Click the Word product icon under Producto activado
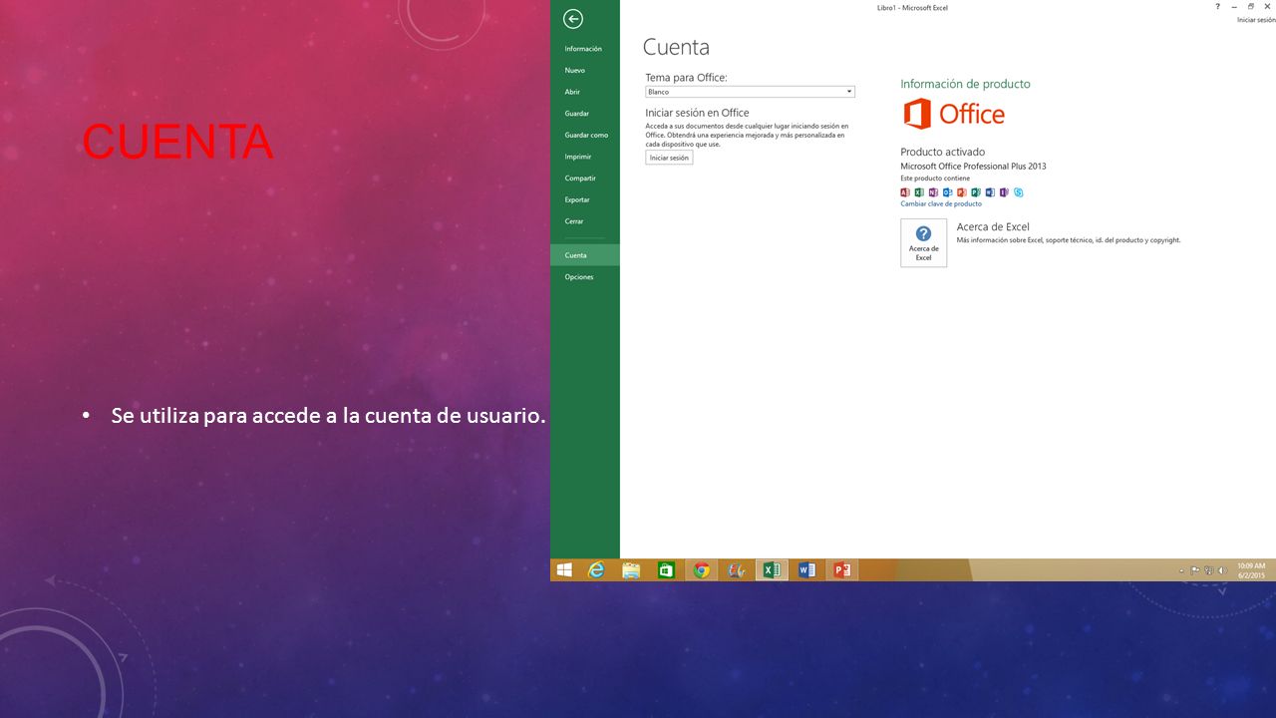This screenshot has width=1276, height=718. click(x=990, y=192)
